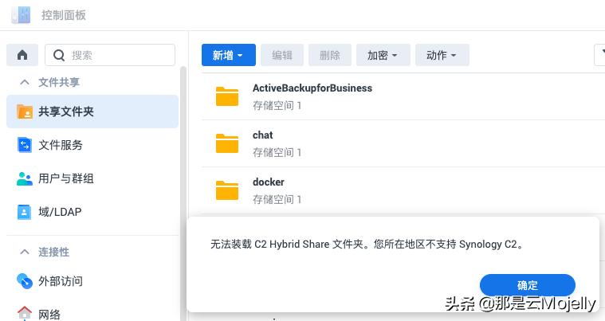Click the search magnifier icon
Viewport: 605px width, 321px height.
pos(59,56)
